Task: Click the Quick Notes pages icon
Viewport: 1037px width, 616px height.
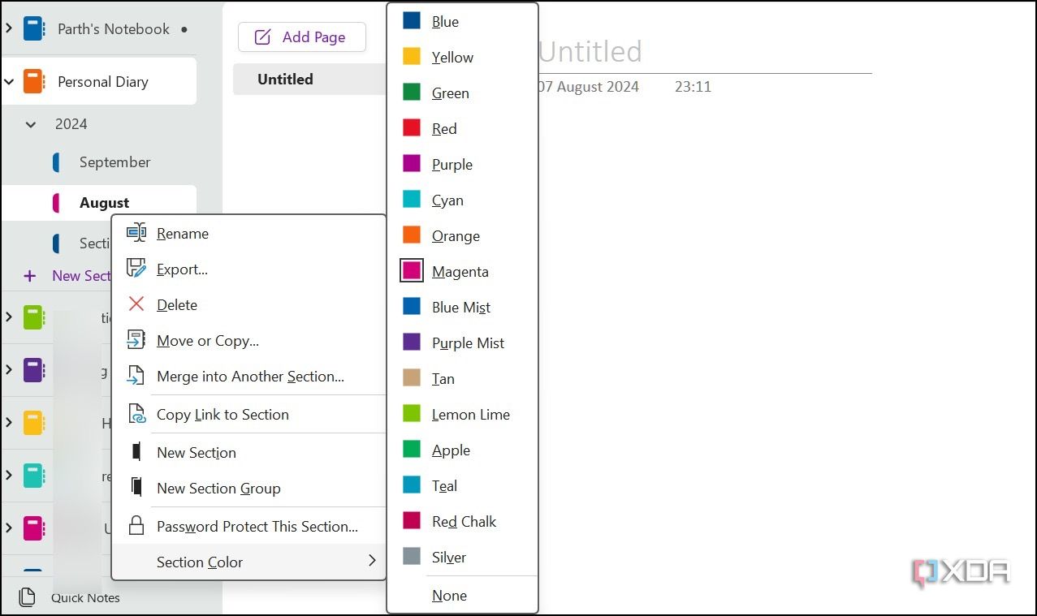Action: point(27,597)
